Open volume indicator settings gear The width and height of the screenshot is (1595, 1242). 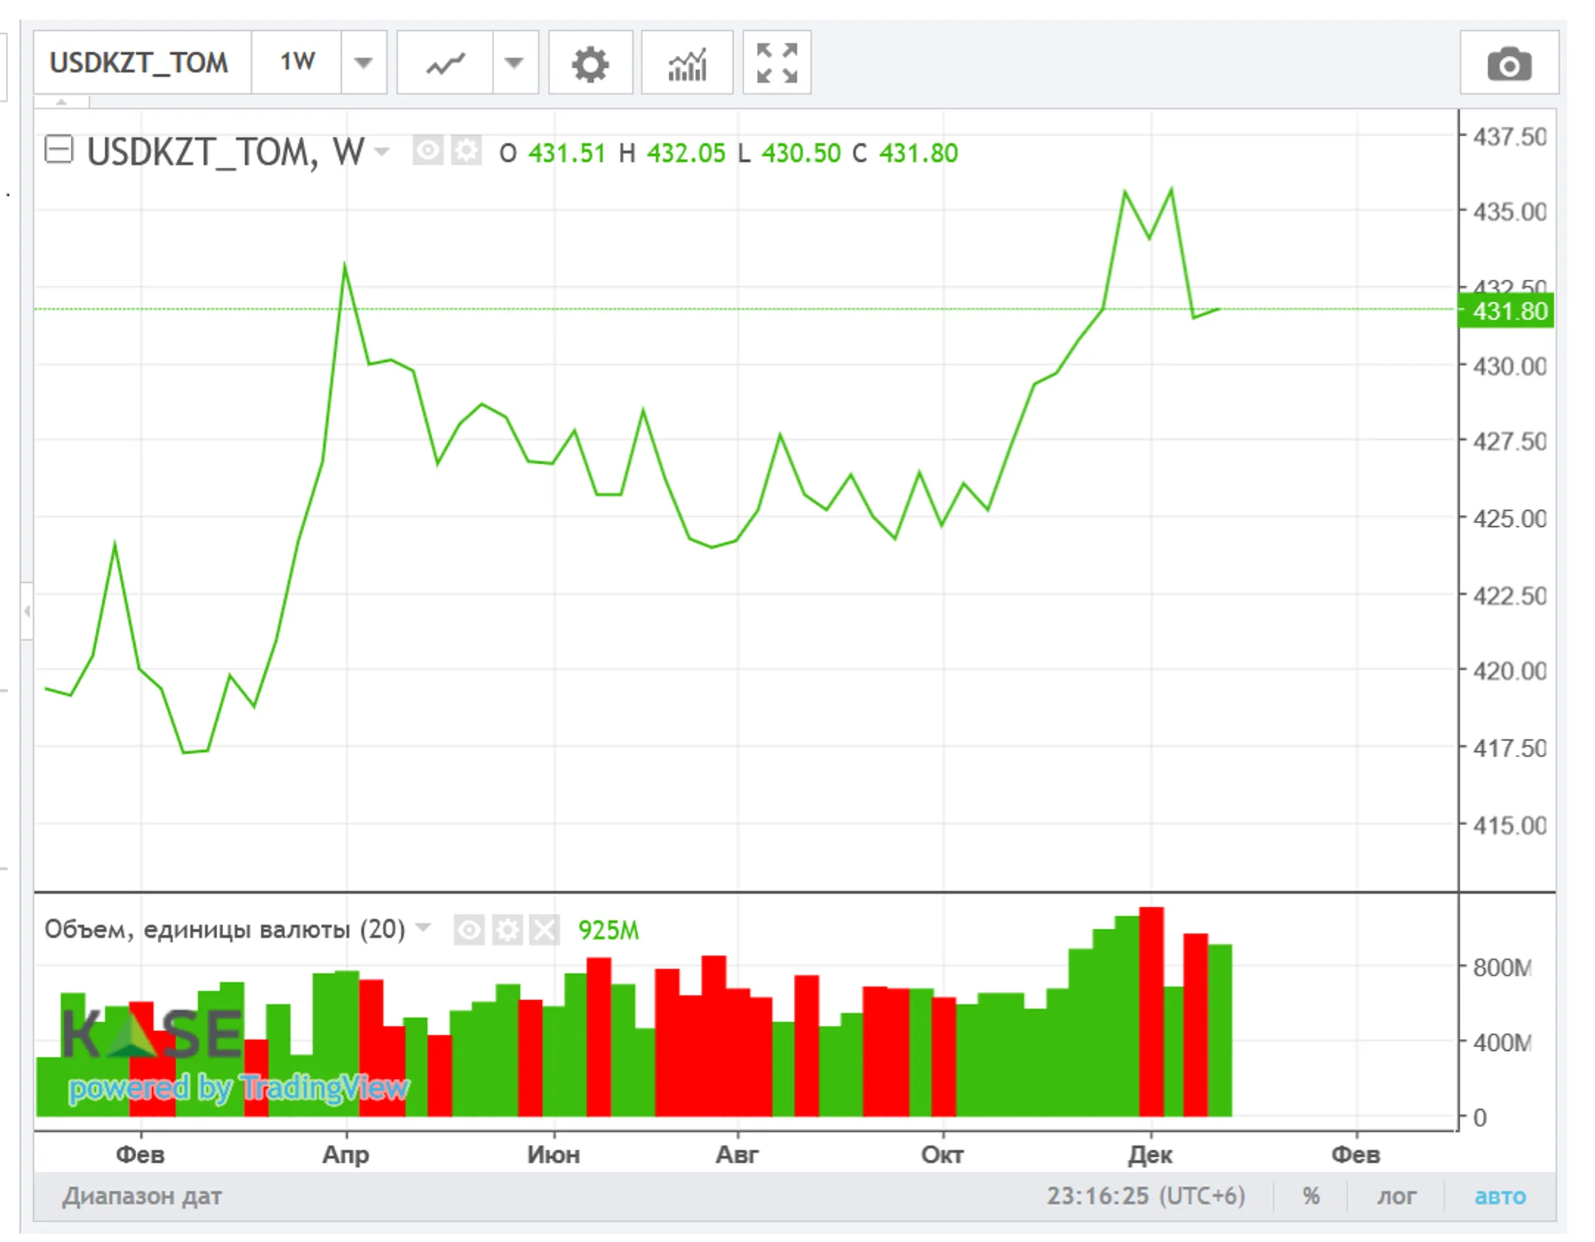(507, 929)
